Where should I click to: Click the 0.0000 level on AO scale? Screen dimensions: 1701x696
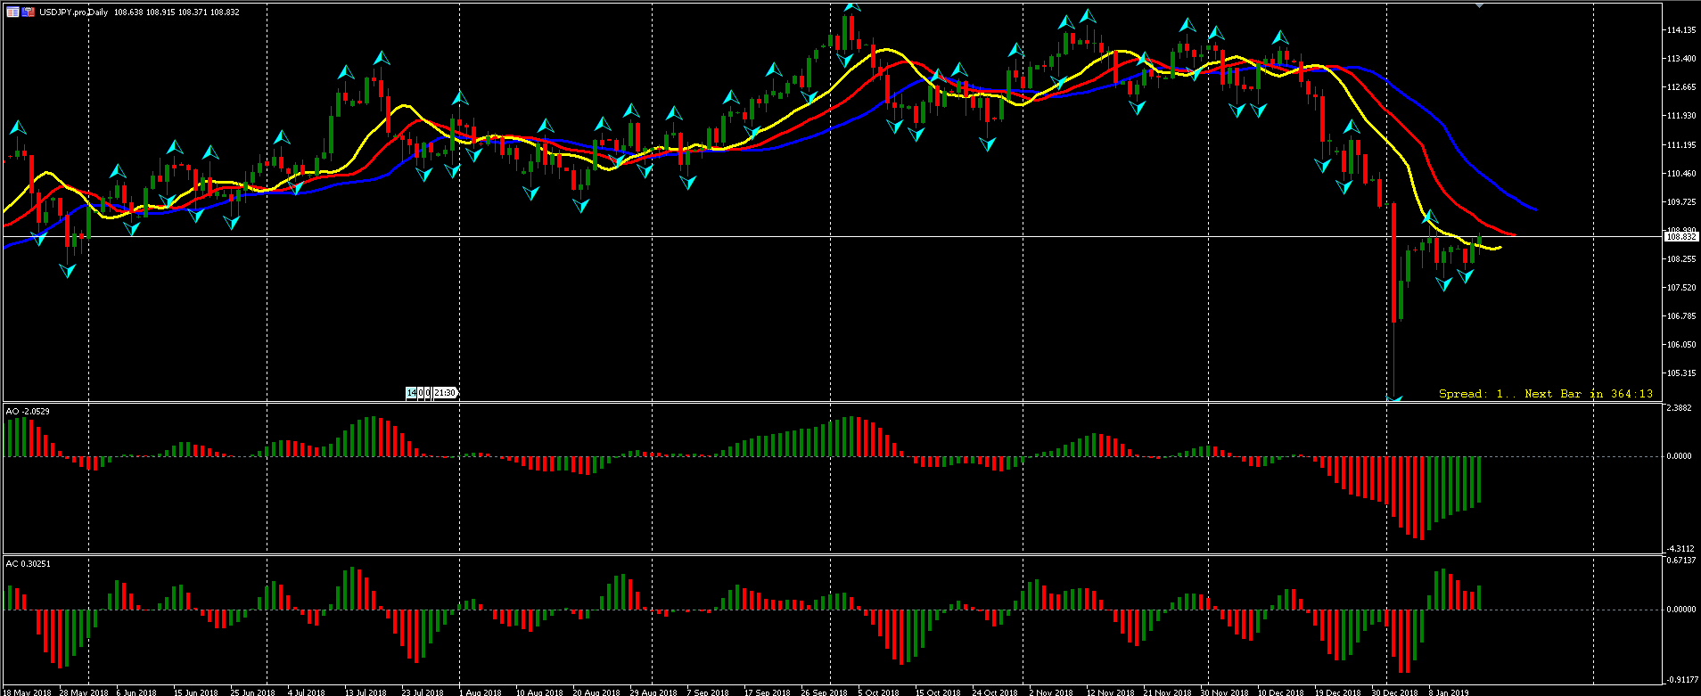[1679, 456]
